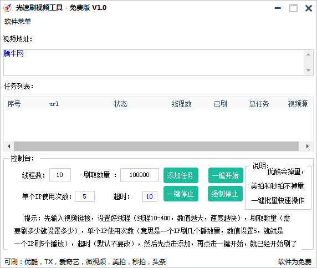Click the url column header
The image size is (317, 268).
[x=54, y=104]
